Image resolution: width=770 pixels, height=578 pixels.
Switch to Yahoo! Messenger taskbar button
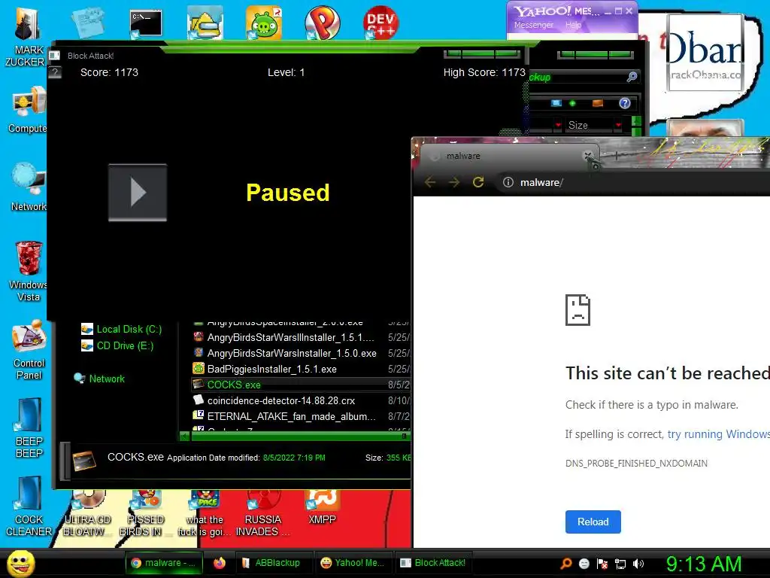click(x=353, y=563)
